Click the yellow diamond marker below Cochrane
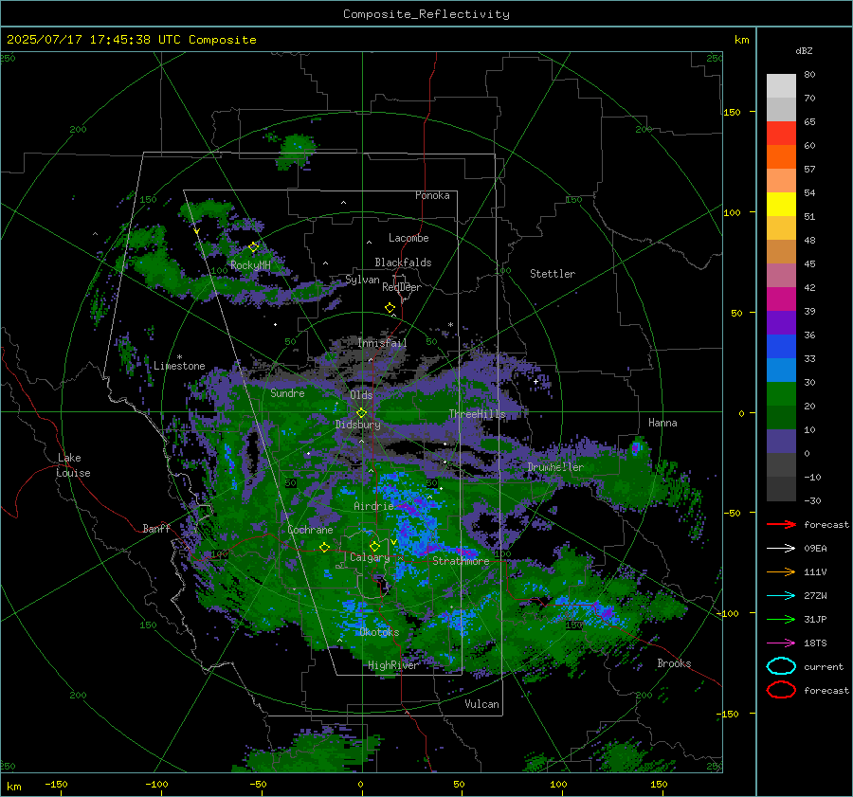Viewport: 853px width, 797px height. [325, 548]
